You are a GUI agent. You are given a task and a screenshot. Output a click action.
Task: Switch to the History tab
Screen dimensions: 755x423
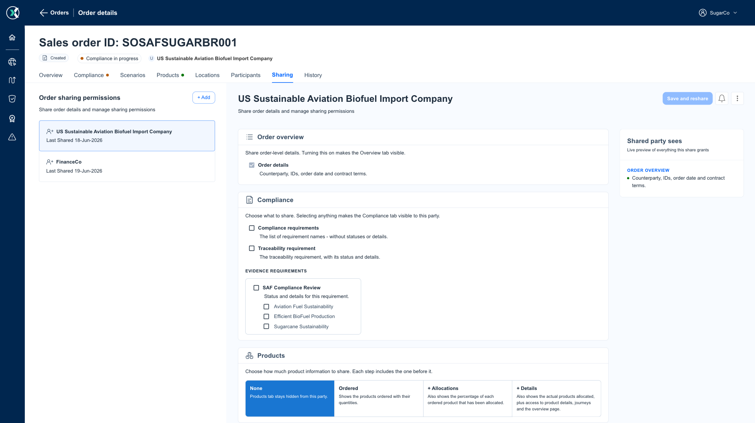[x=313, y=75]
